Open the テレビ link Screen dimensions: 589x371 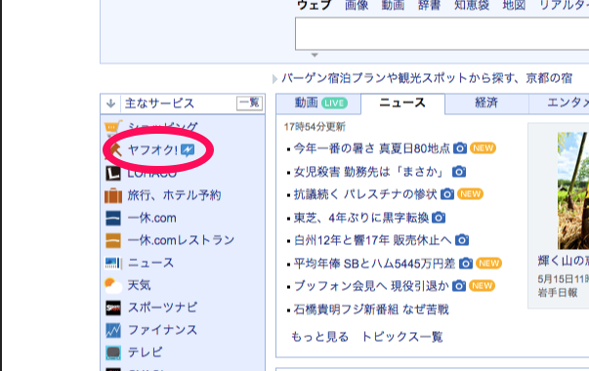(x=145, y=353)
